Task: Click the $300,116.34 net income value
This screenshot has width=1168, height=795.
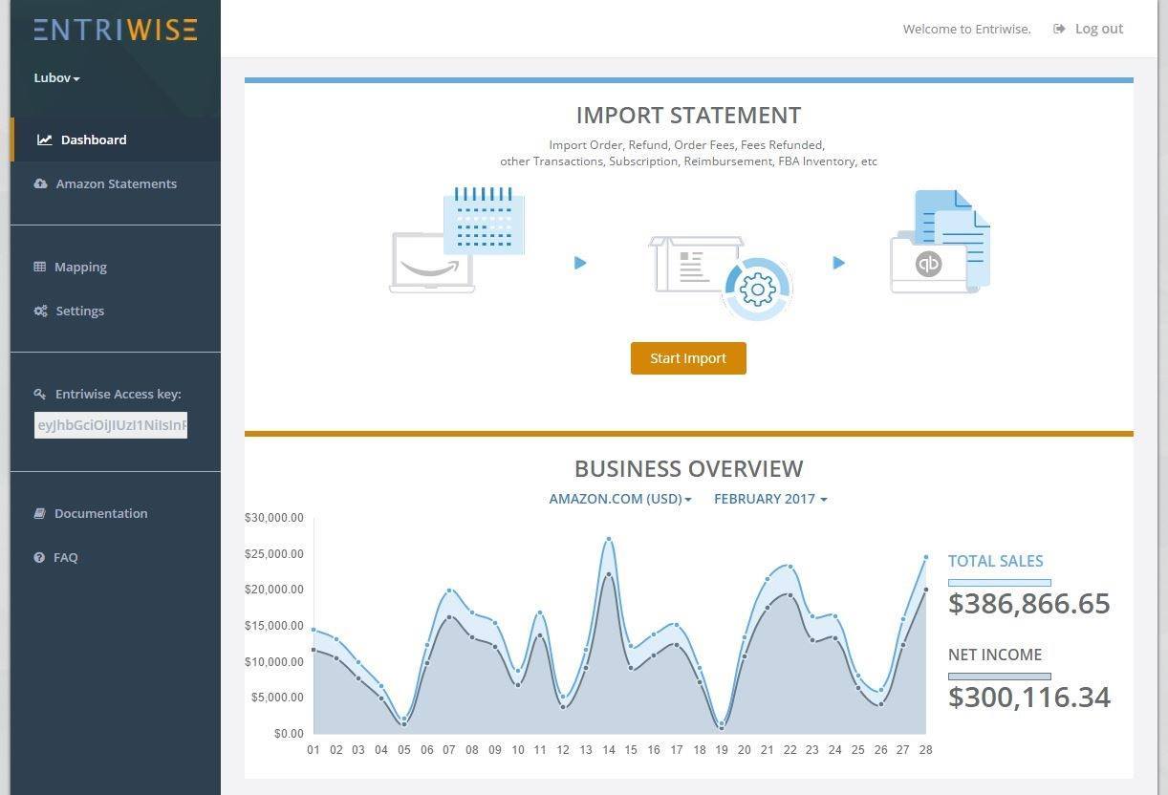Action: point(1029,698)
